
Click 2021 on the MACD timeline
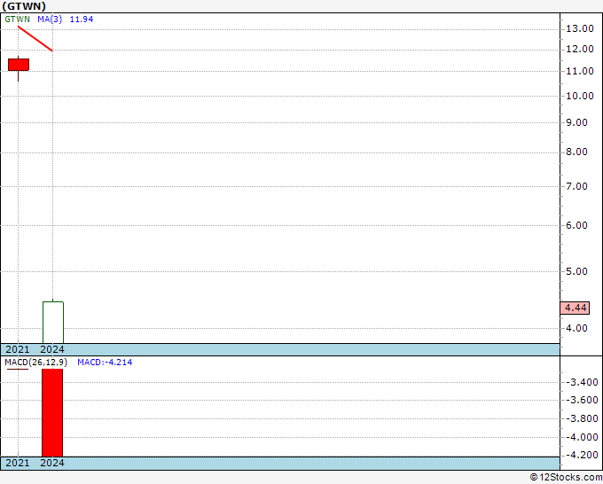click(18, 463)
